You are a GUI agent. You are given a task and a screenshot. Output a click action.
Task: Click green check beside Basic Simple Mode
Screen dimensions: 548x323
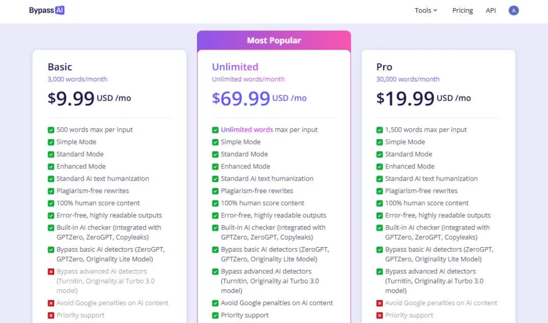51,142
